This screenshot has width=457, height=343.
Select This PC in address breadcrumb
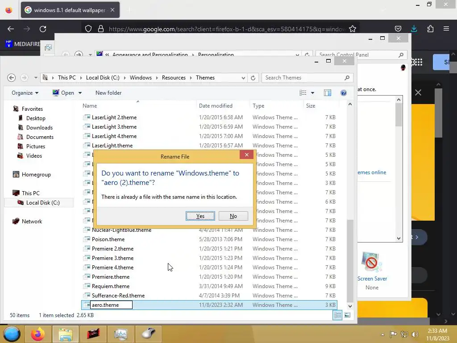point(67,78)
